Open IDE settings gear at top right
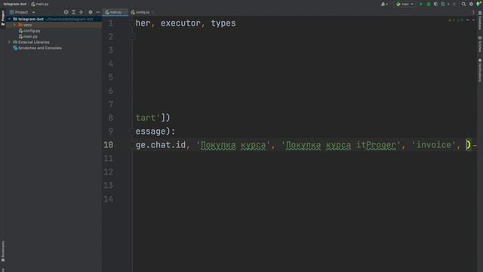Screen dimensions: 483x272 (x=471, y=4)
